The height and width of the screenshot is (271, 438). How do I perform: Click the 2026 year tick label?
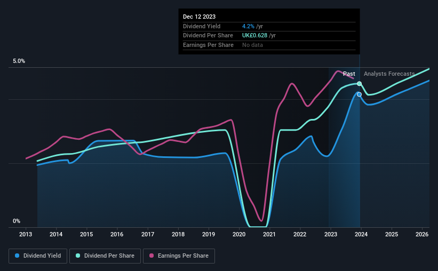click(422, 234)
